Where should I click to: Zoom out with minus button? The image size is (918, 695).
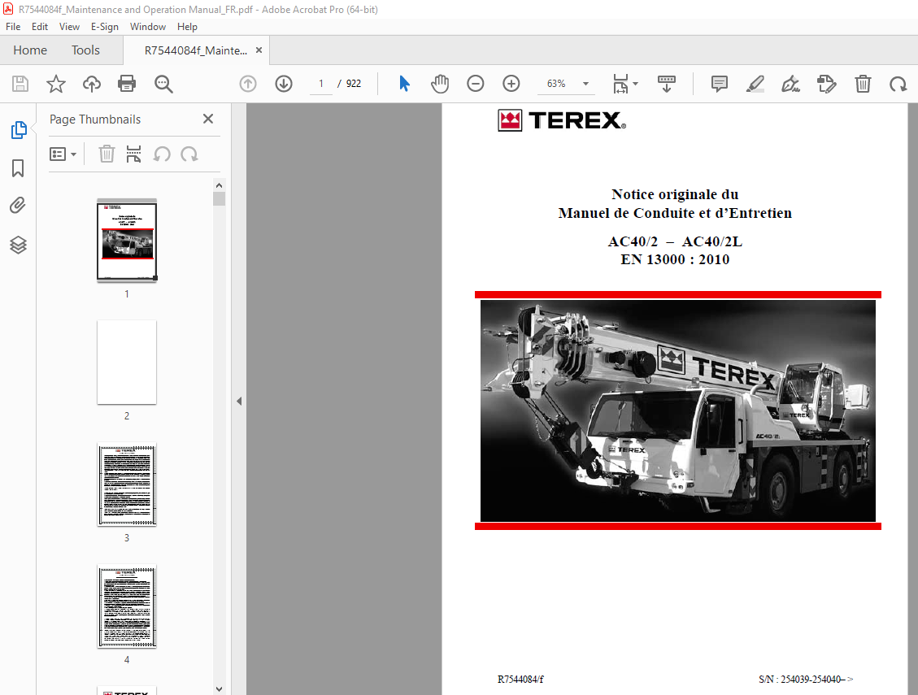(x=476, y=84)
